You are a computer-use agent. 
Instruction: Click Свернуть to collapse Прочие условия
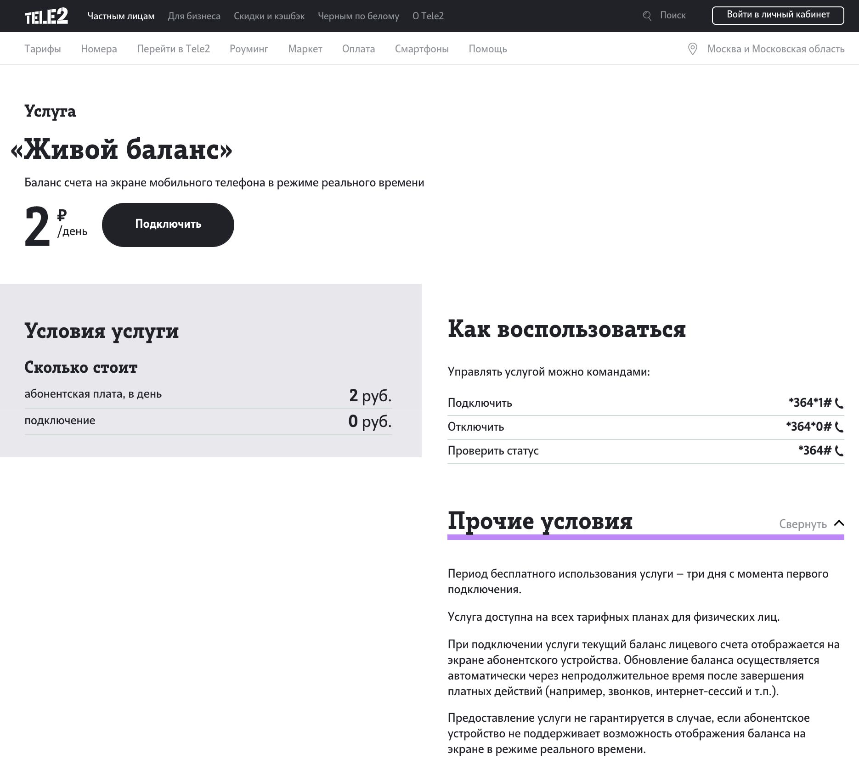click(x=802, y=524)
